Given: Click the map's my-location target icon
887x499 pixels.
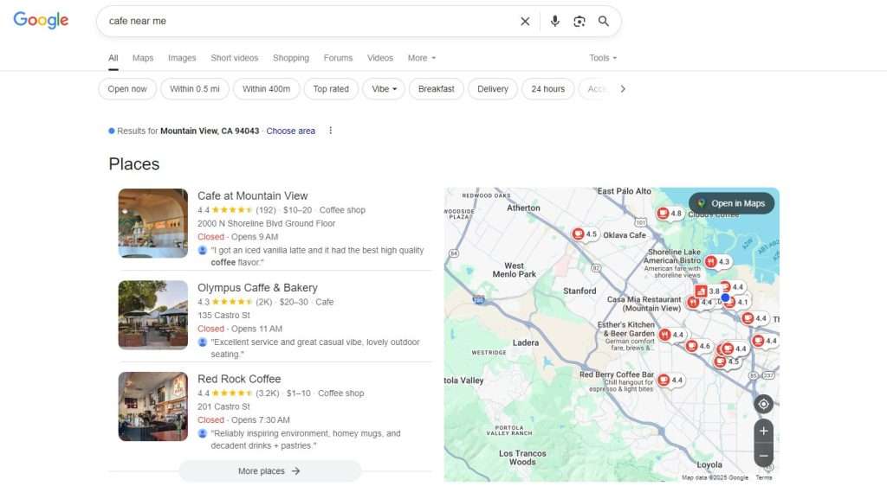Looking at the screenshot, I should pyautogui.click(x=763, y=404).
